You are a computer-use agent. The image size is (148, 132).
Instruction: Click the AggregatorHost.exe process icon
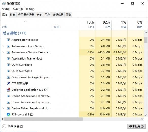[8, 40]
